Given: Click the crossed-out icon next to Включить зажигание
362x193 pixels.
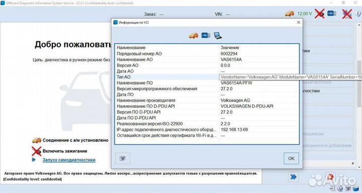Looking at the screenshot, I should [37, 151].
